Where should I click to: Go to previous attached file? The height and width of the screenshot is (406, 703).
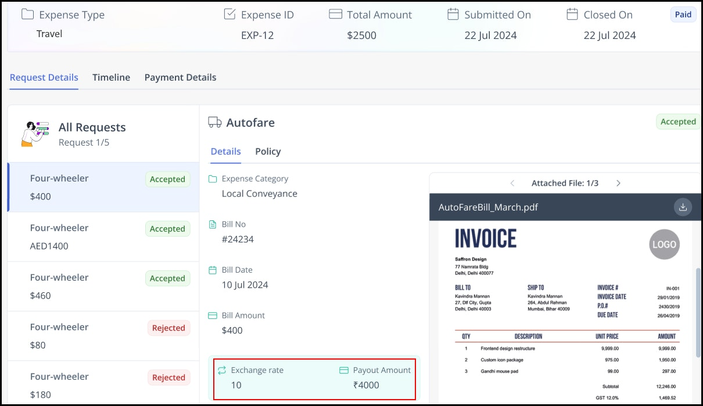[512, 183]
